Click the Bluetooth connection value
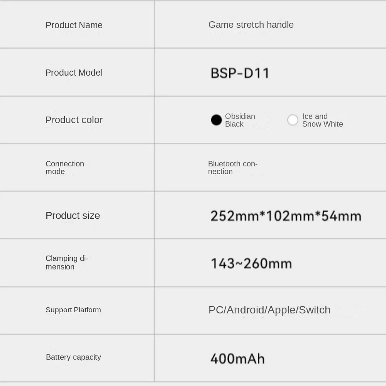This screenshot has height=386, width=386. (x=232, y=168)
